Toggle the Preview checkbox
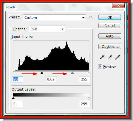This screenshot has width=133, height=121. click(x=100, y=66)
